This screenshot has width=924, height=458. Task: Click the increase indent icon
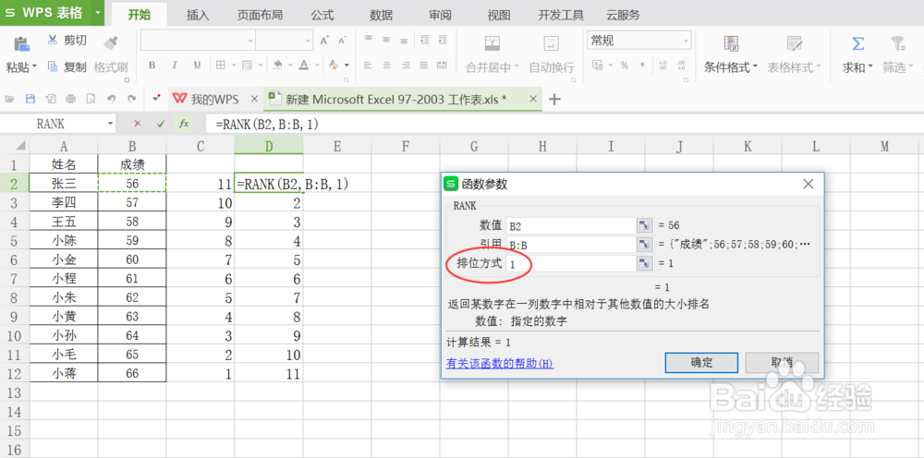click(x=442, y=40)
